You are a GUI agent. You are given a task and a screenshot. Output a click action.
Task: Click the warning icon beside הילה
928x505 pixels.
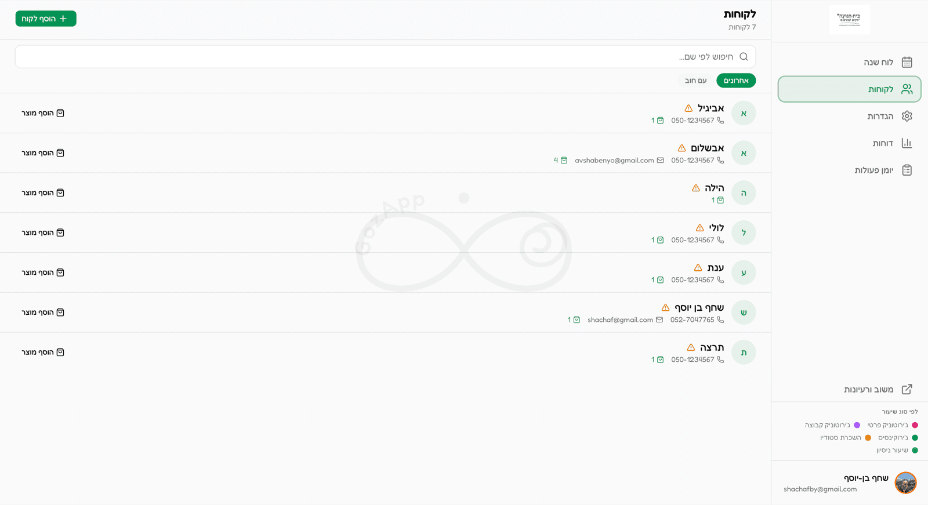[x=696, y=188]
